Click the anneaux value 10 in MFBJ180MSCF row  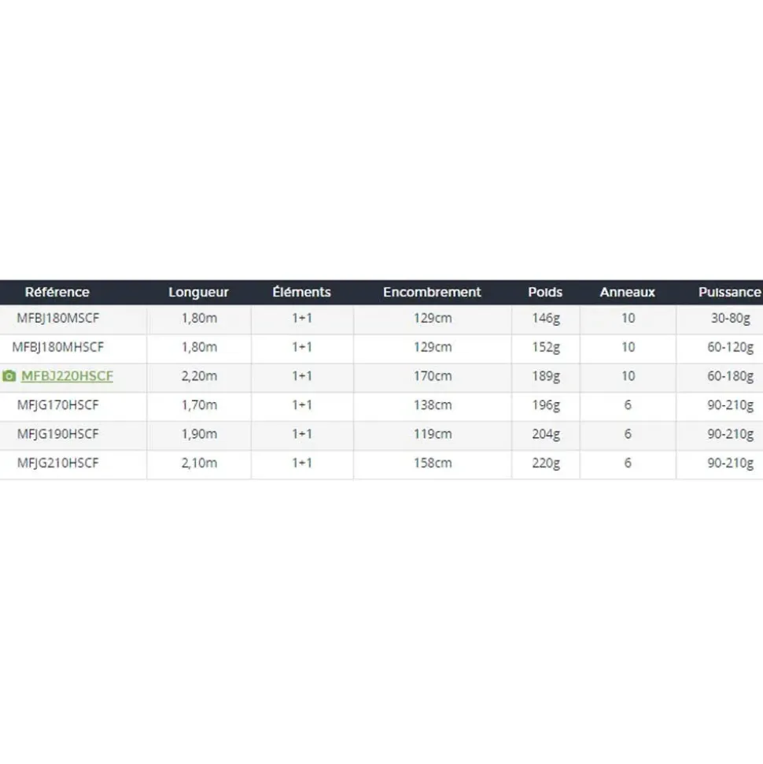click(628, 318)
